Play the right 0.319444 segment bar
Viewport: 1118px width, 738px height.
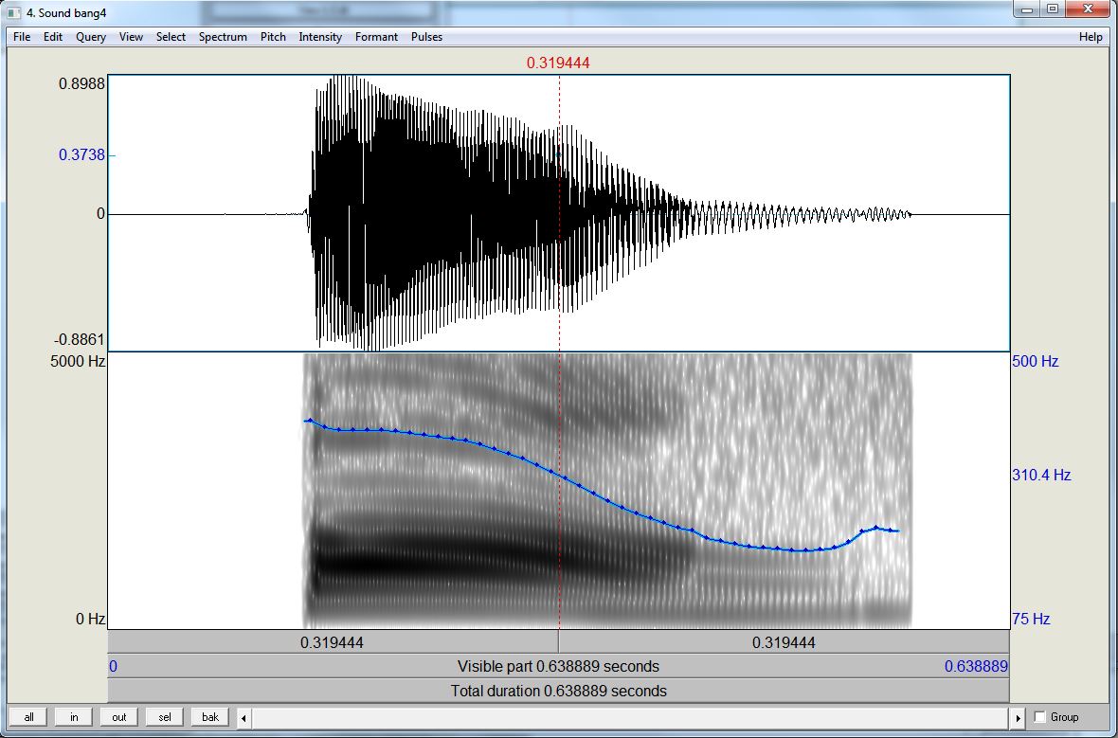coord(784,642)
